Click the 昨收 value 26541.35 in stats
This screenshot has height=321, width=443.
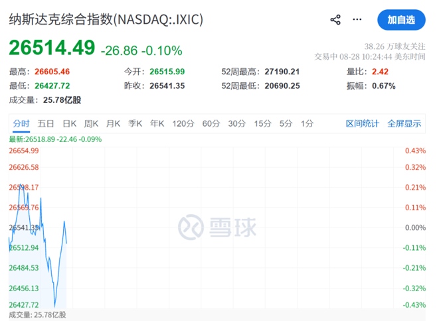click(167, 86)
